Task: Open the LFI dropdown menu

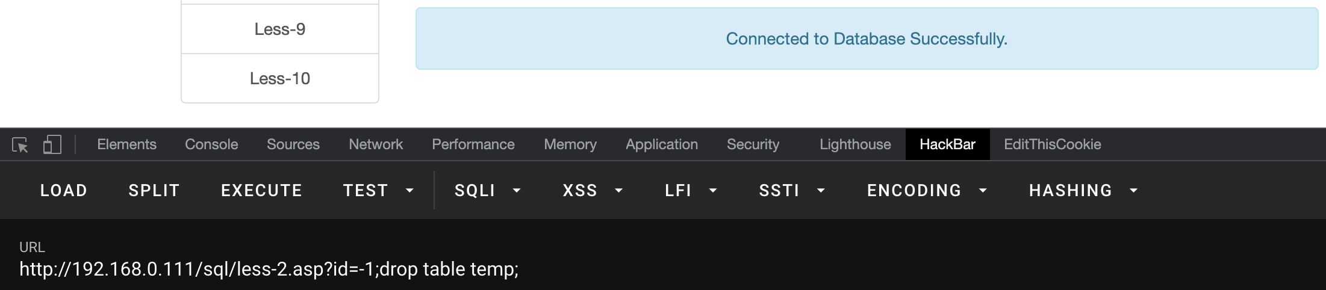Action: pyautogui.click(x=691, y=191)
